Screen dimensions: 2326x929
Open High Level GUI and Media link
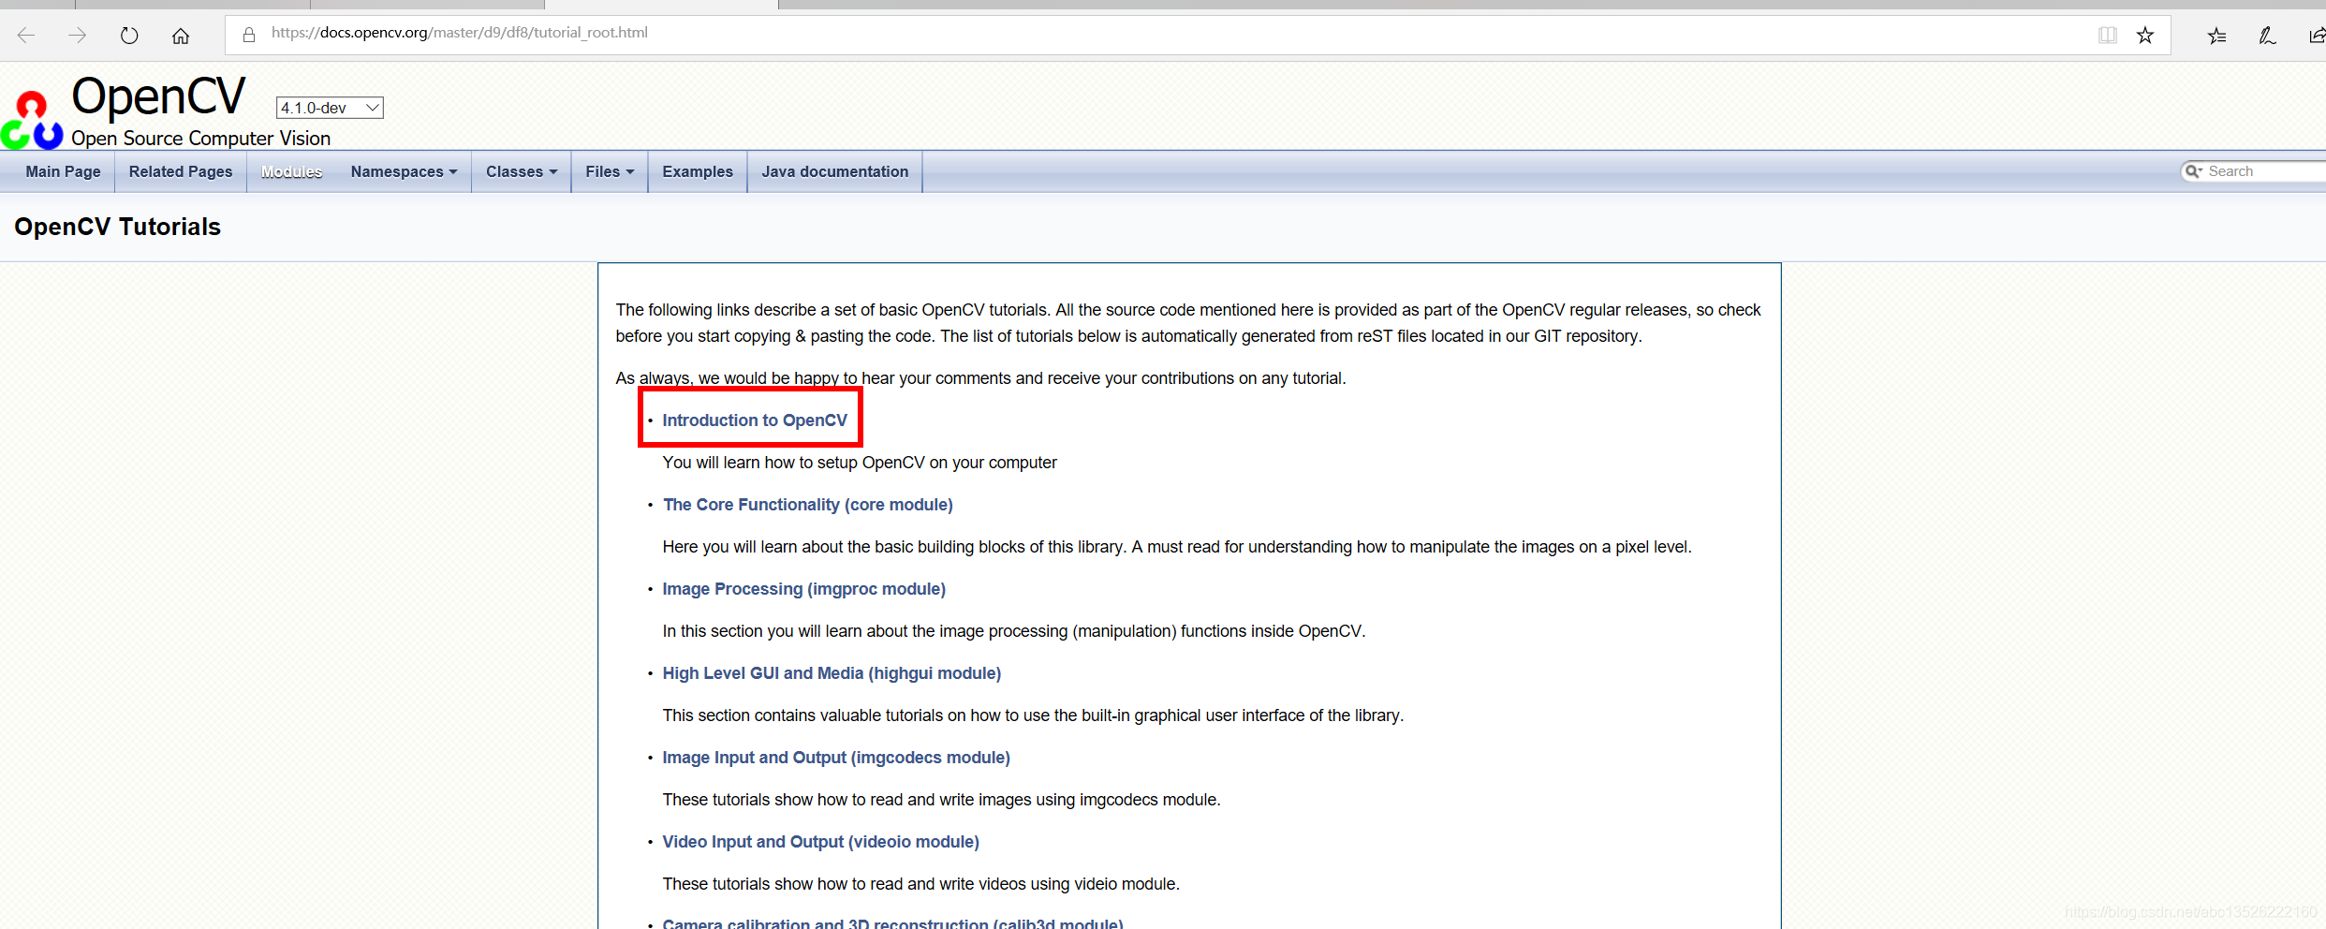(832, 673)
